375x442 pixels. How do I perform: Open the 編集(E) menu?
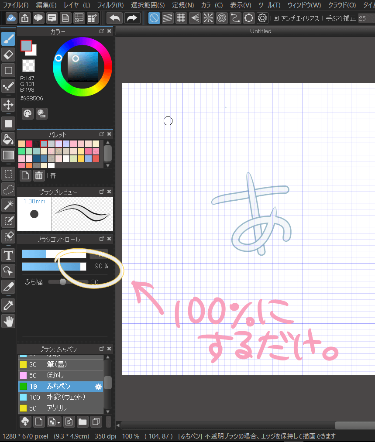tap(46, 5)
